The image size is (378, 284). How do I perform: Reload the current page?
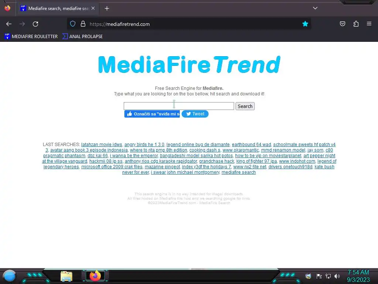(x=35, y=24)
